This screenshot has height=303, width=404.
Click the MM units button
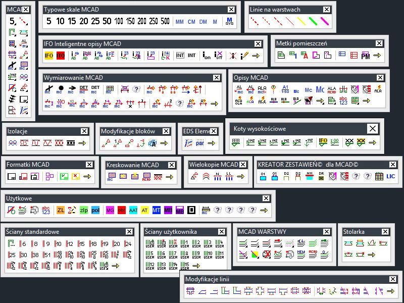(x=179, y=22)
